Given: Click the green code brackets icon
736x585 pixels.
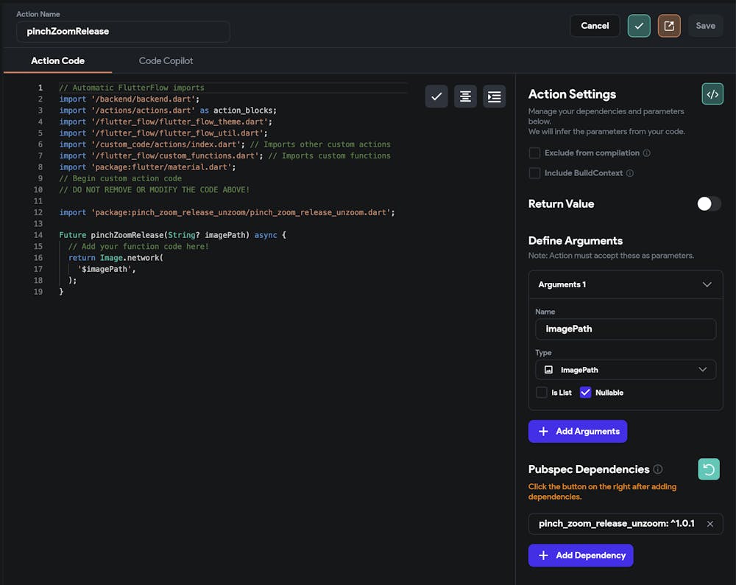Looking at the screenshot, I should (x=712, y=94).
